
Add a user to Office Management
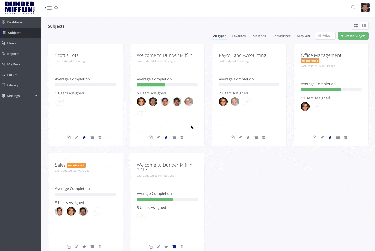[x=317, y=107]
